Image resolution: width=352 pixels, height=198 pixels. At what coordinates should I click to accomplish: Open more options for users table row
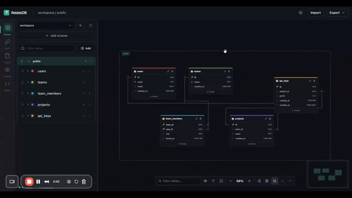[89, 71]
